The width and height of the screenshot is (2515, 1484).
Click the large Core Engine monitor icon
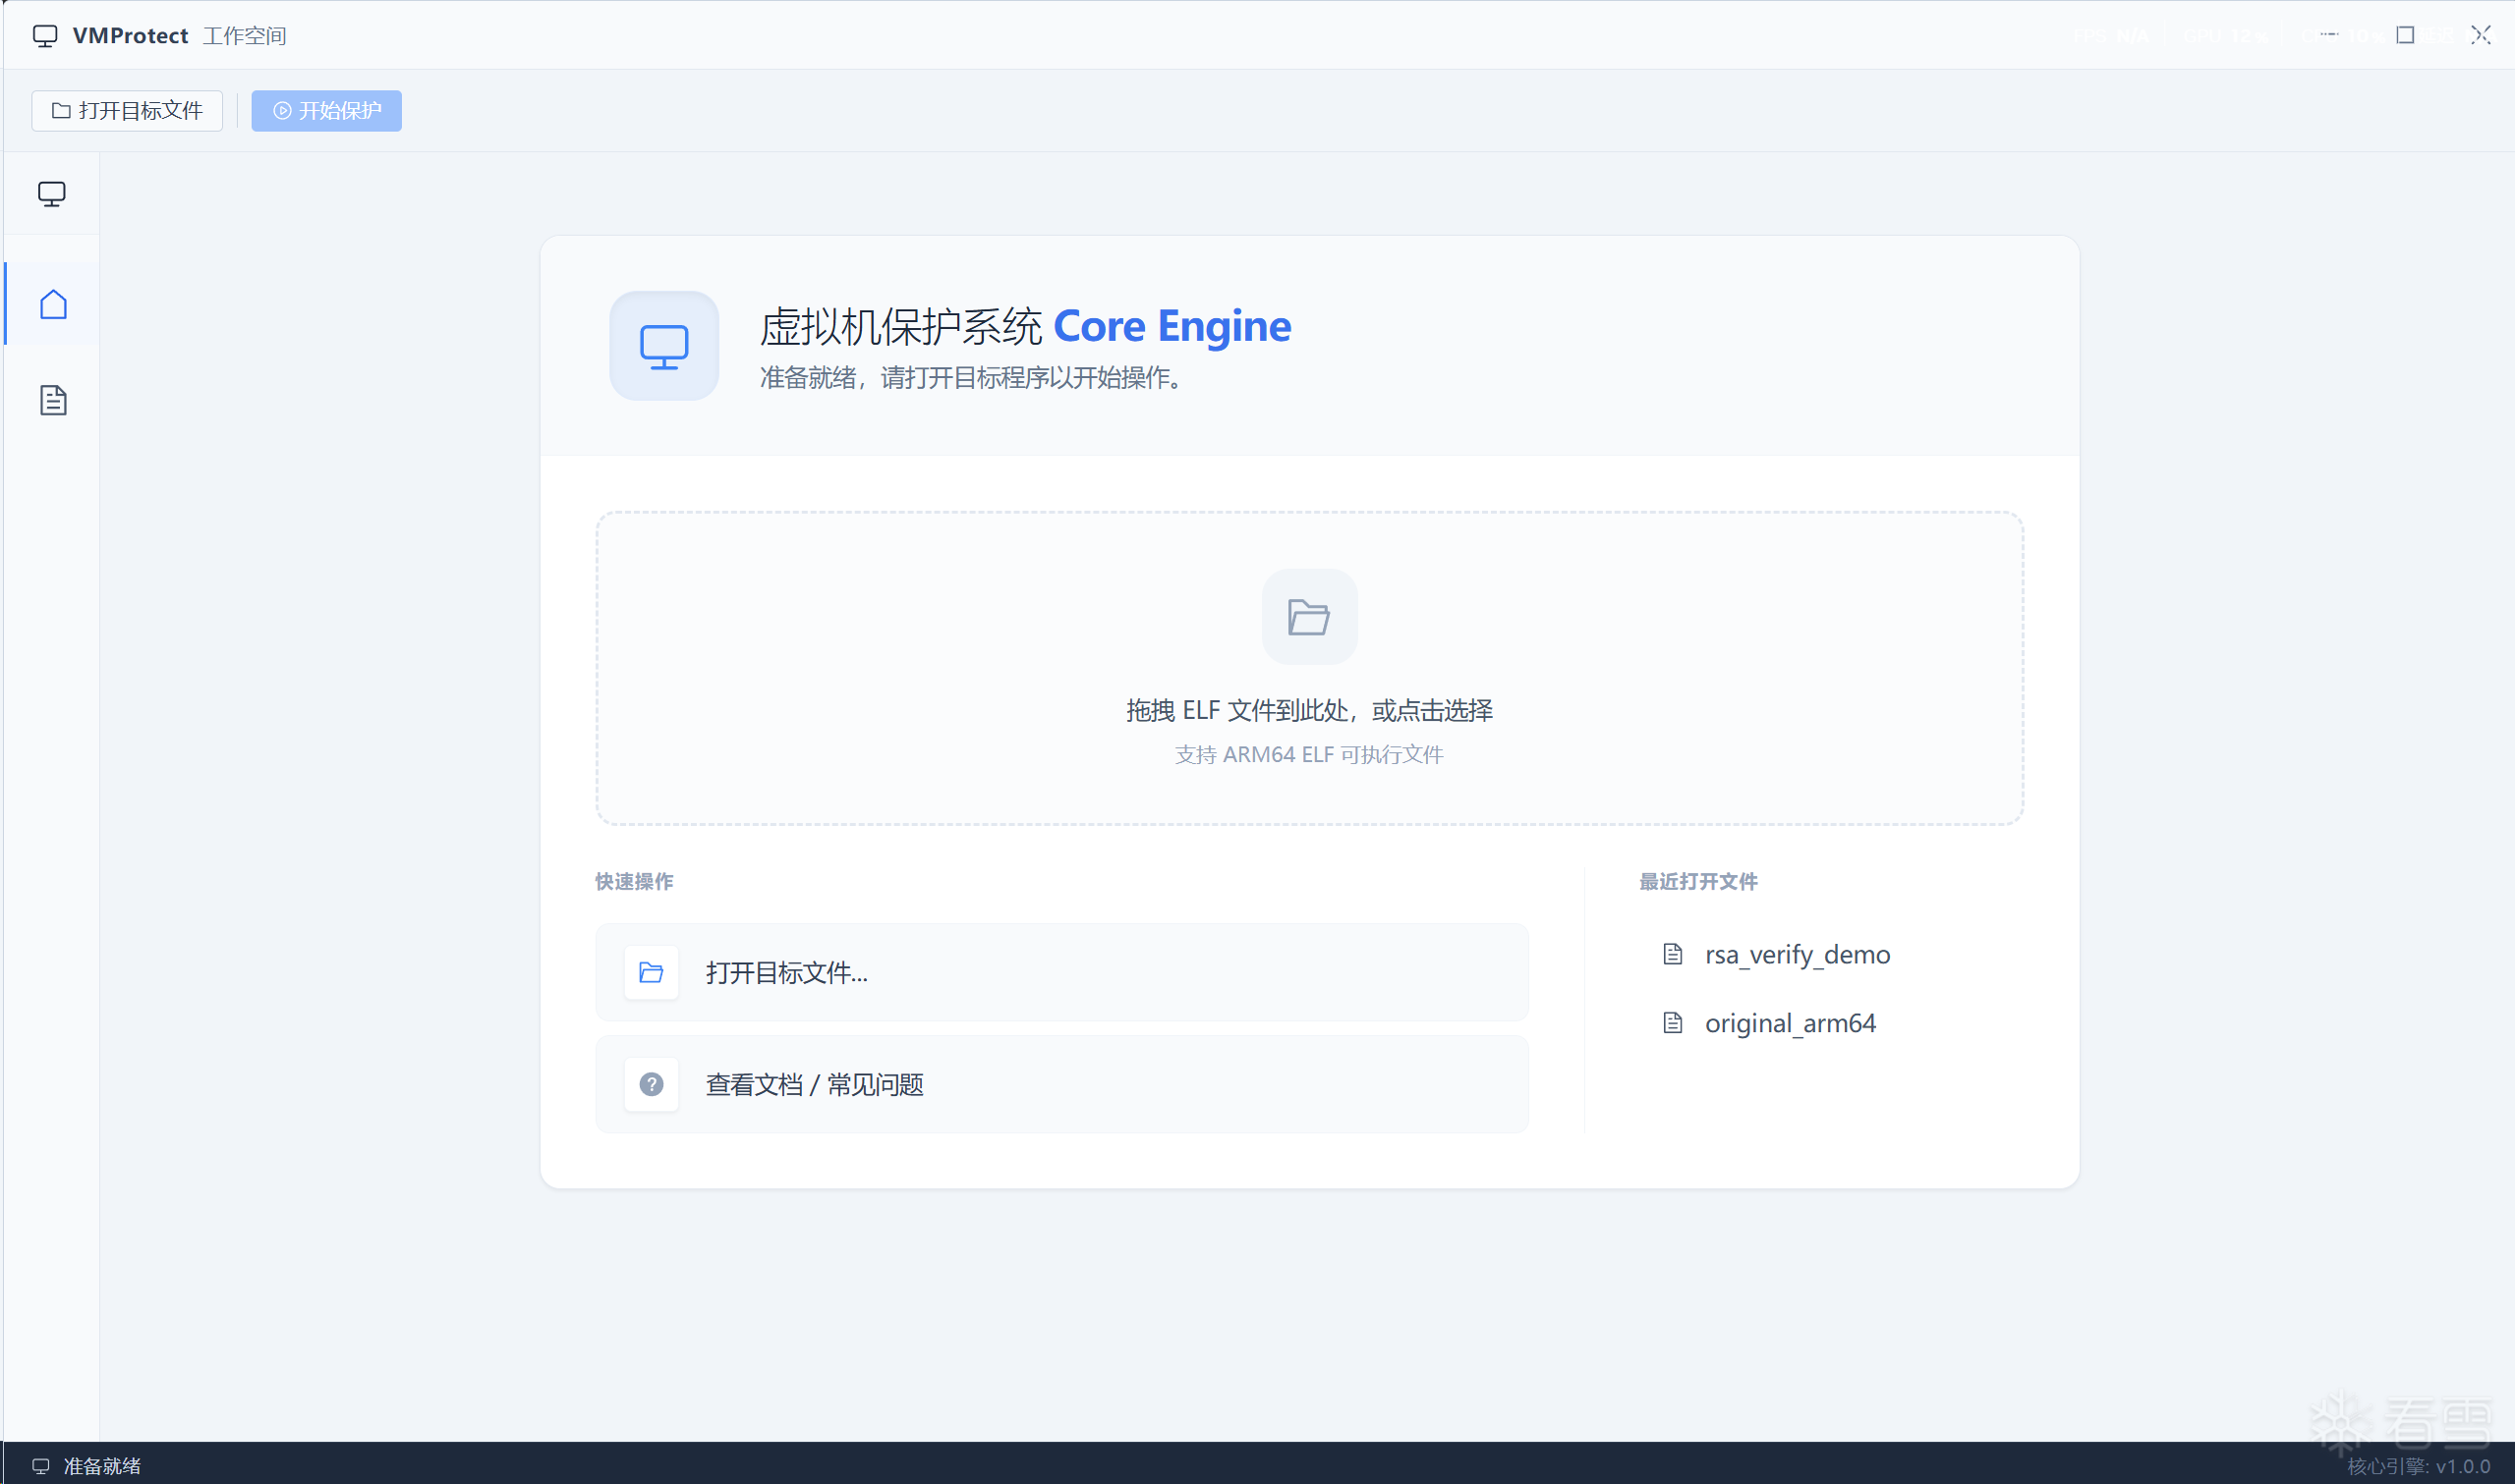coord(663,346)
